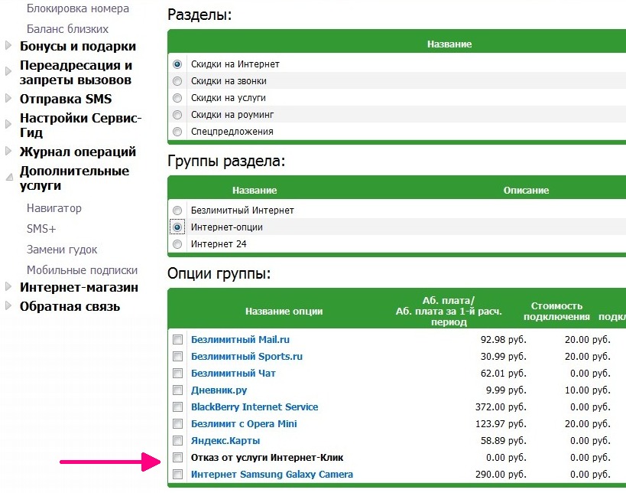
Task: Expand the 'Интернет-магазин' section arrow
Action: [x=8, y=286]
